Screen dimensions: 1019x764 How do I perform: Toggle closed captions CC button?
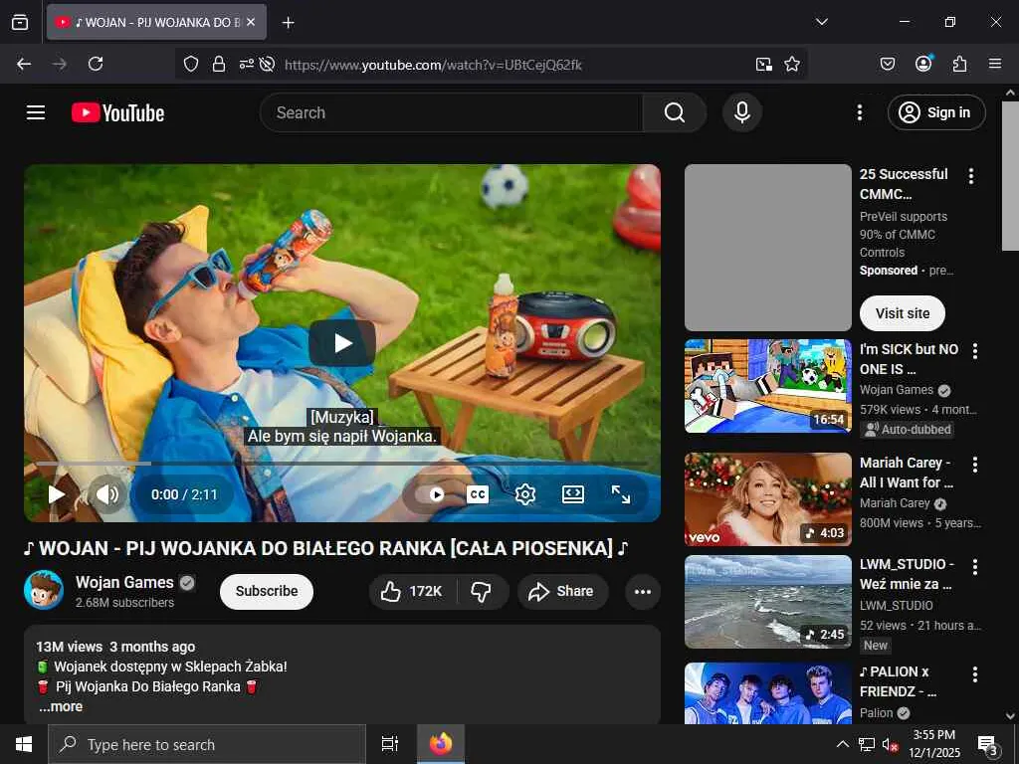click(477, 494)
